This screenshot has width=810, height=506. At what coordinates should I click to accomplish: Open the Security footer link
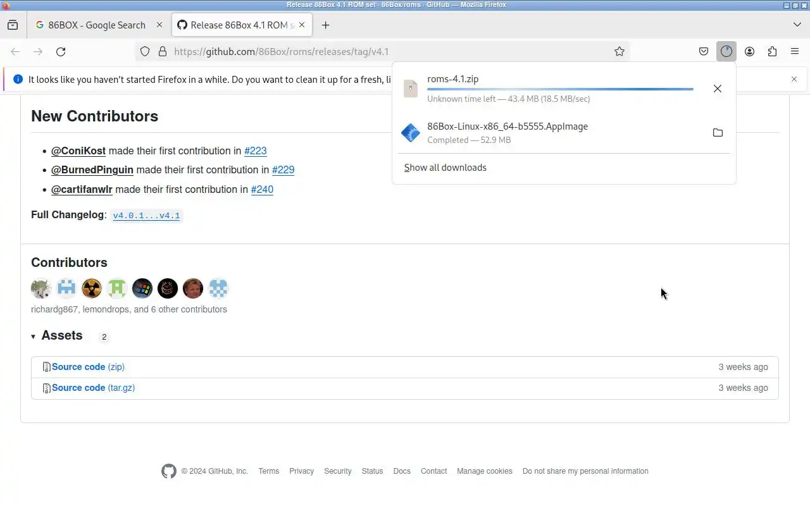338,471
